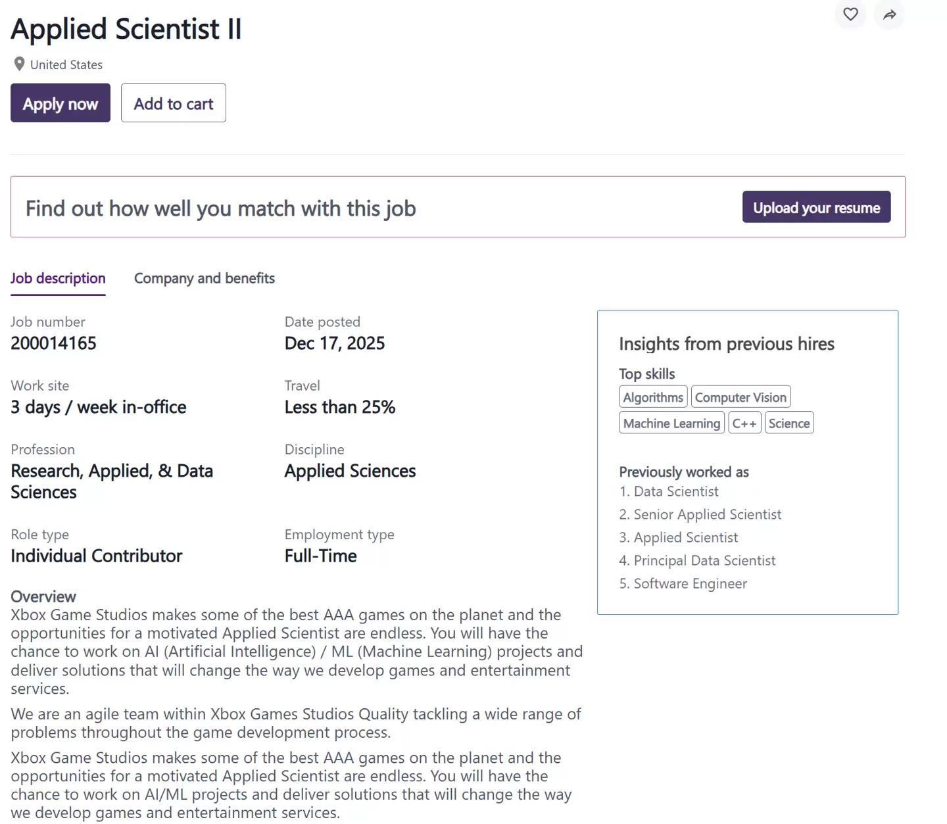Save job with the heart icon
The image size is (947, 824).
pyautogui.click(x=850, y=14)
